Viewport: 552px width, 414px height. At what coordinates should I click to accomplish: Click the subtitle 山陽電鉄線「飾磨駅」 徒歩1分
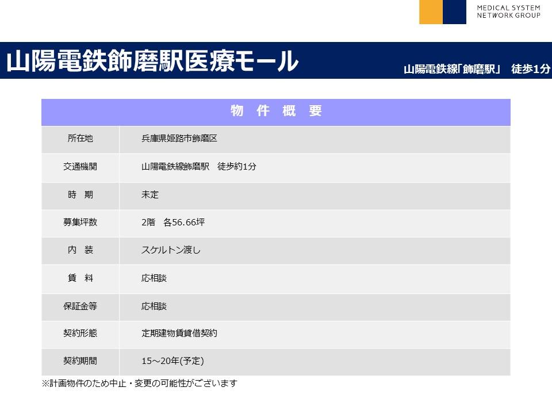coord(477,68)
